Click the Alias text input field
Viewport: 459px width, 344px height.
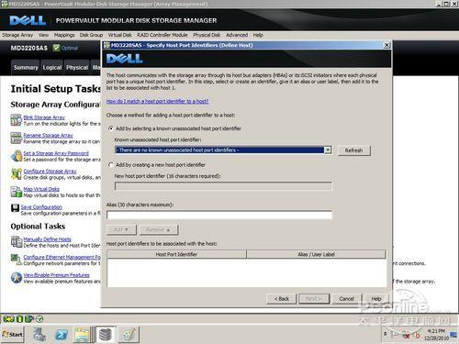pyautogui.click(x=219, y=215)
